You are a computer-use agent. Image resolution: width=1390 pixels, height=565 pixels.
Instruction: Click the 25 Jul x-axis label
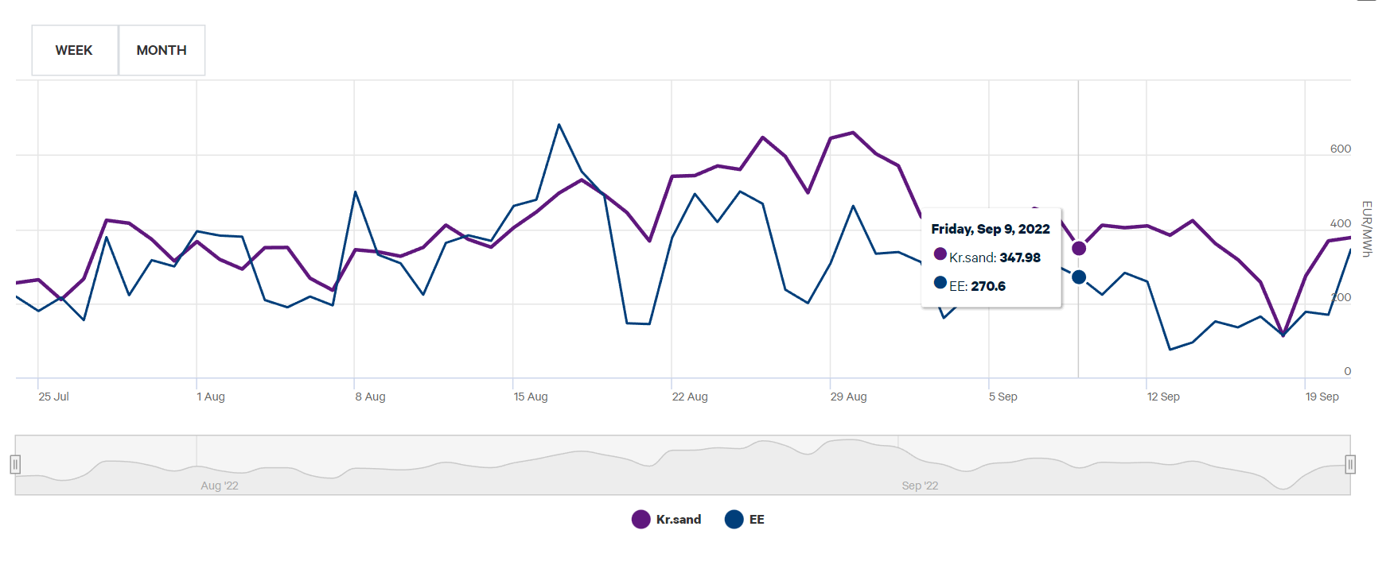tap(53, 397)
